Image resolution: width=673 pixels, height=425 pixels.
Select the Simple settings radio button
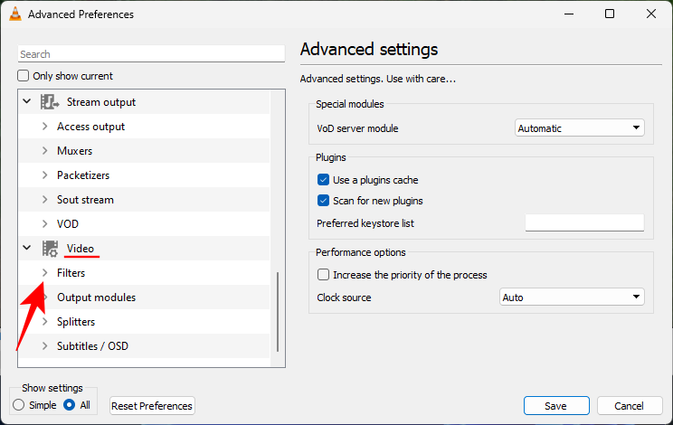point(21,405)
